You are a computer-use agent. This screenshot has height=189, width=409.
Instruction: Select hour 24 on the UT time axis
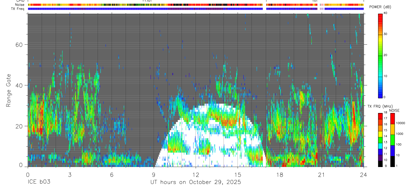pos(363,174)
